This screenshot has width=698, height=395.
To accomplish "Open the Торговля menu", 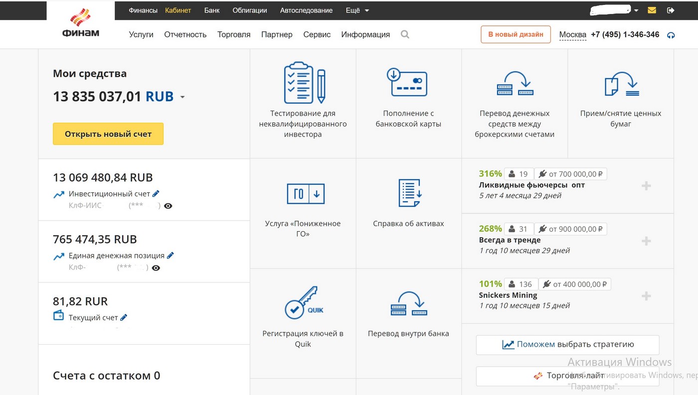I will 234,34.
